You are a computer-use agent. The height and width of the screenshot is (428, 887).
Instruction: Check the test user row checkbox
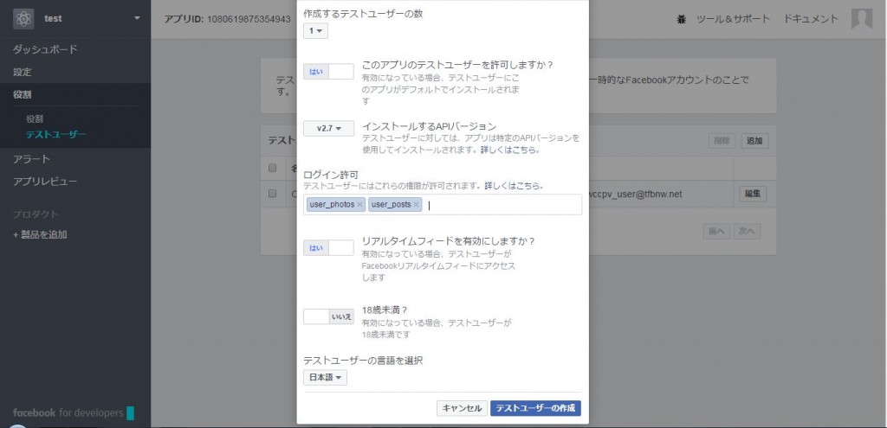272,194
